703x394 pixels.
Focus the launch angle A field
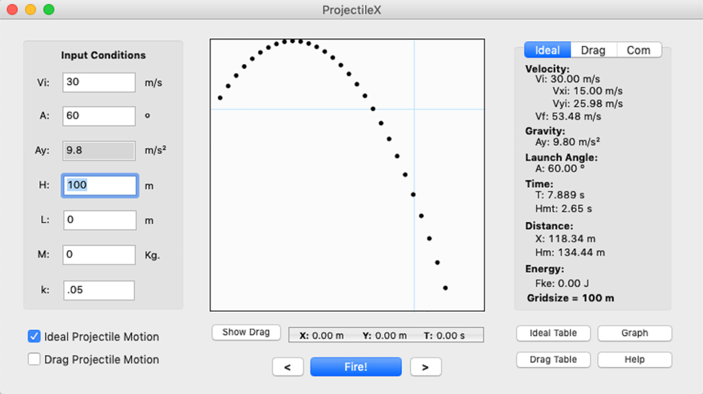pyautogui.click(x=99, y=115)
